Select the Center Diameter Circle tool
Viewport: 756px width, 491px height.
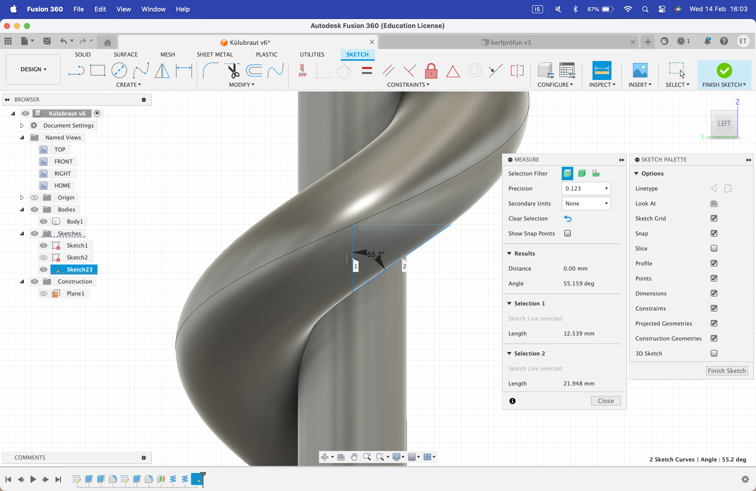pyautogui.click(x=119, y=70)
